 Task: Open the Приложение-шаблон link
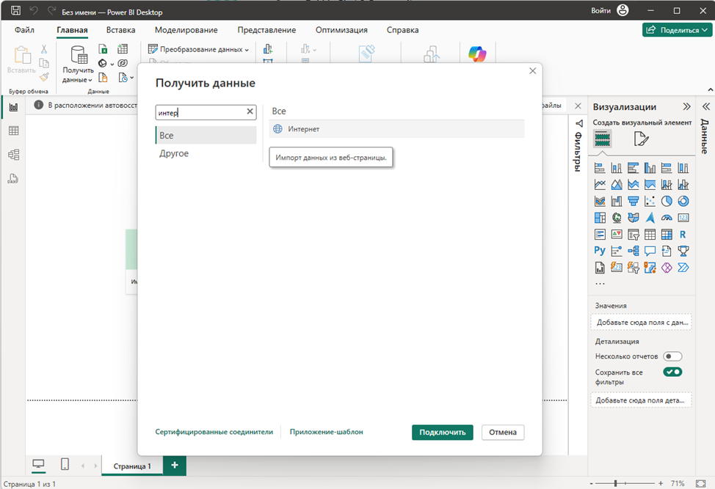point(326,432)
